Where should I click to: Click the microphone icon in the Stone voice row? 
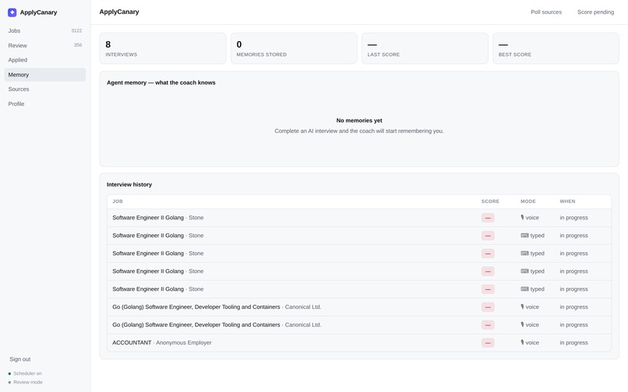pyautogui.click(x=522, y=218)
